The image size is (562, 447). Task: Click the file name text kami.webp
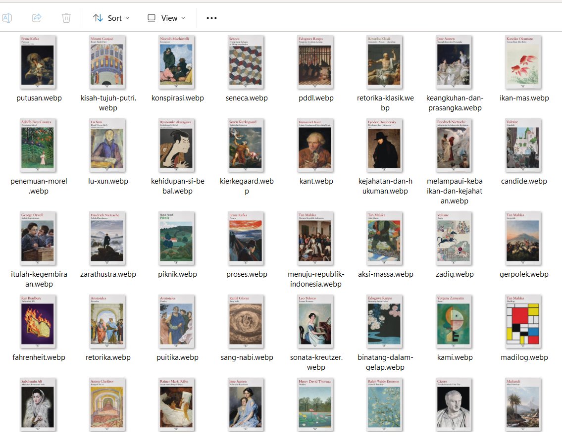point(455,357)
